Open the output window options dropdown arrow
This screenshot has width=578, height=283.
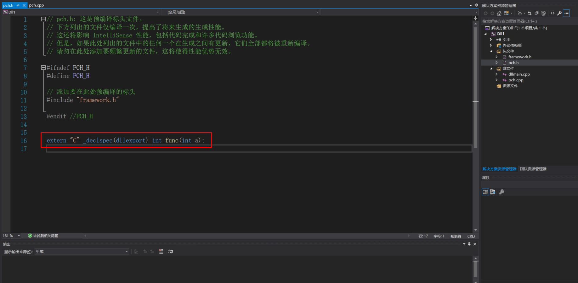[x=464, y=244]
